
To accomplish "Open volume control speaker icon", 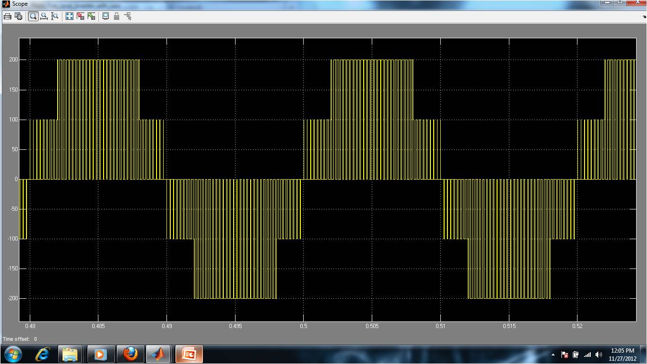I will 599,355.
